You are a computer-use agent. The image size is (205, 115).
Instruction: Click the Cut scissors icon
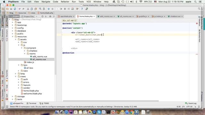pyautogui.click(x=28, y=9)
